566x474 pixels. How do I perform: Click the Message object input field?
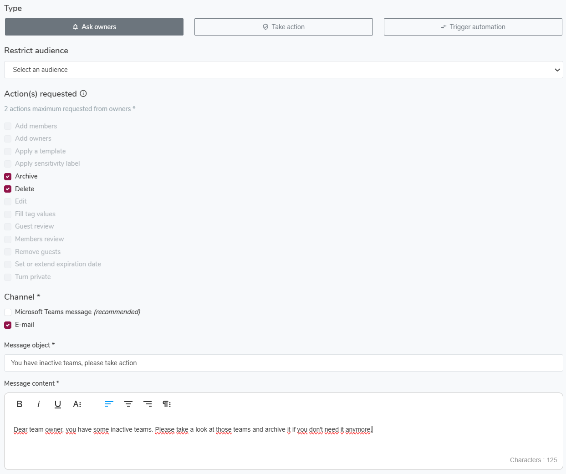(x=284, y=363)
